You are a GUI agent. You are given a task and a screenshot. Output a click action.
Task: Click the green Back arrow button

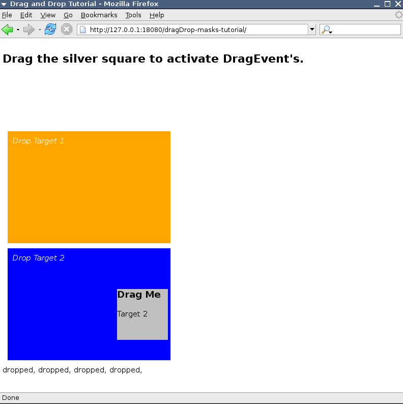click(x=7, y=30)
